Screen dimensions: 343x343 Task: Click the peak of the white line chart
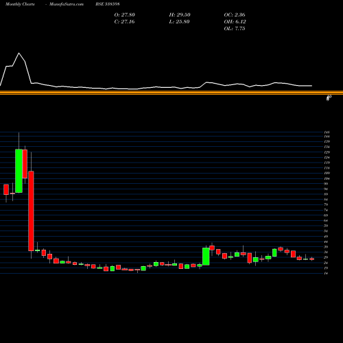(19, 53)
